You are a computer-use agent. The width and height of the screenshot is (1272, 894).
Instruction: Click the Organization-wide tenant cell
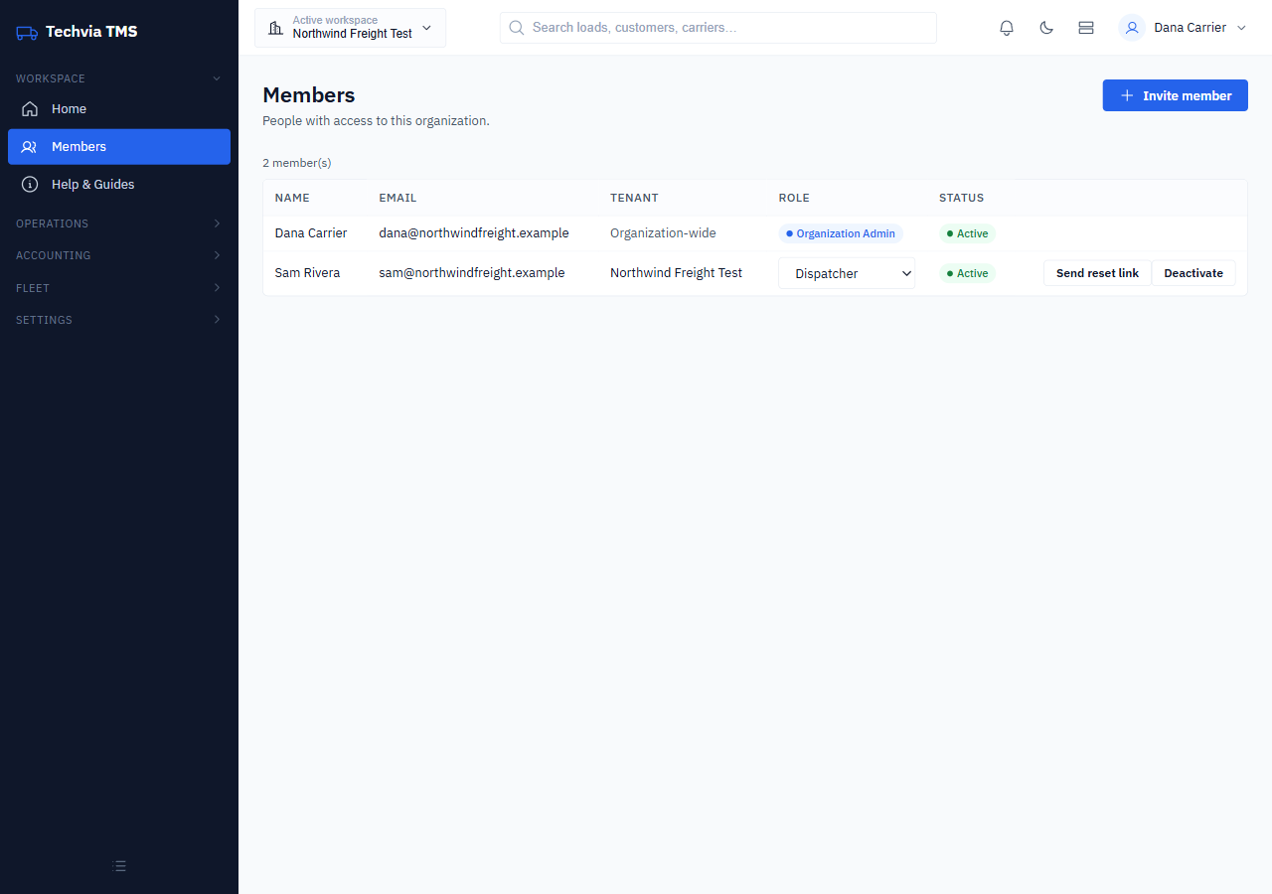pyautogui.click(x=663, y=233)
